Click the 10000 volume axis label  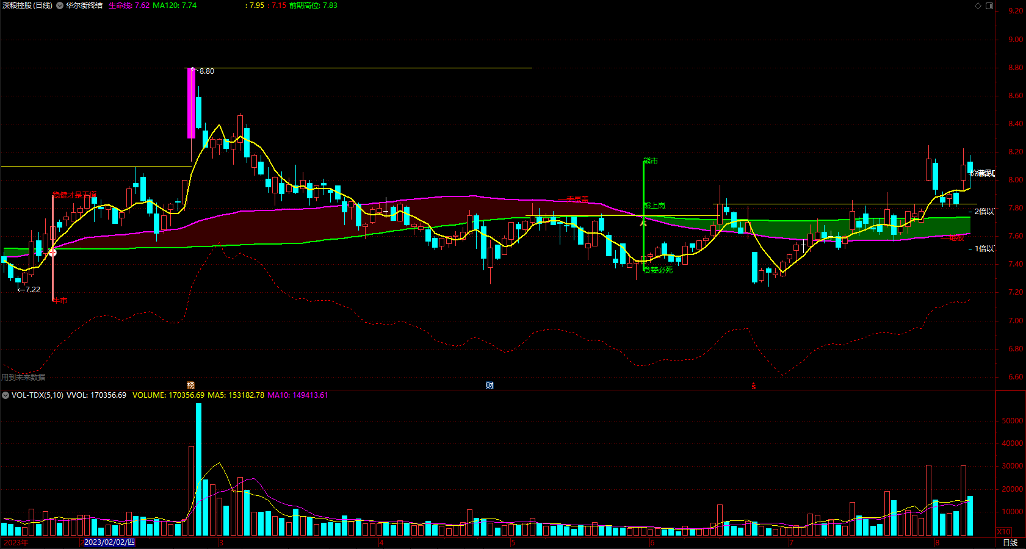pos(1013,512)
